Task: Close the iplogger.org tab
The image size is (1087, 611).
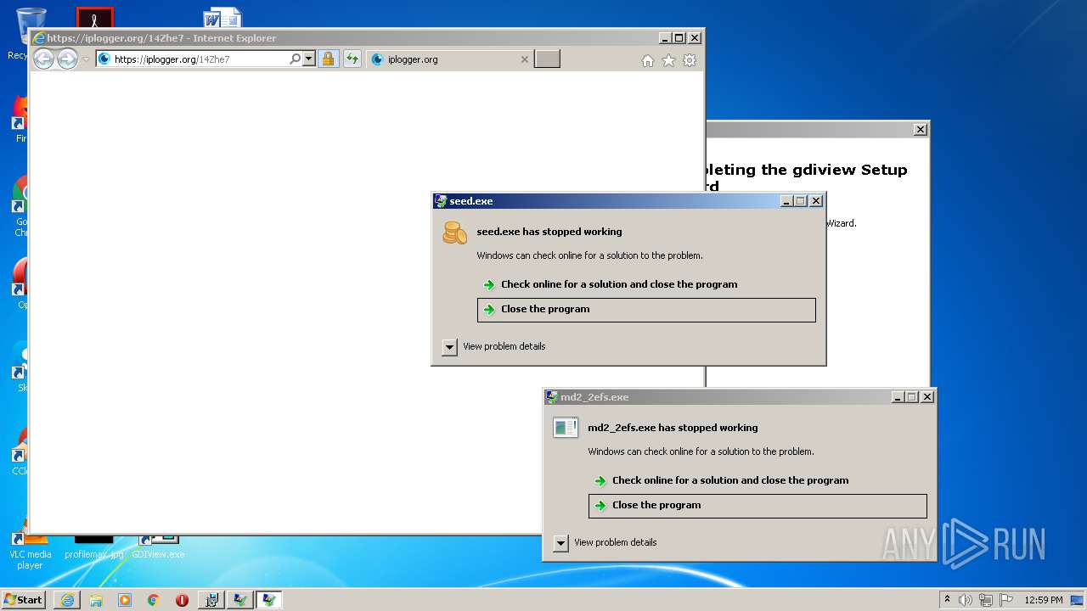Action: [524, 59]
